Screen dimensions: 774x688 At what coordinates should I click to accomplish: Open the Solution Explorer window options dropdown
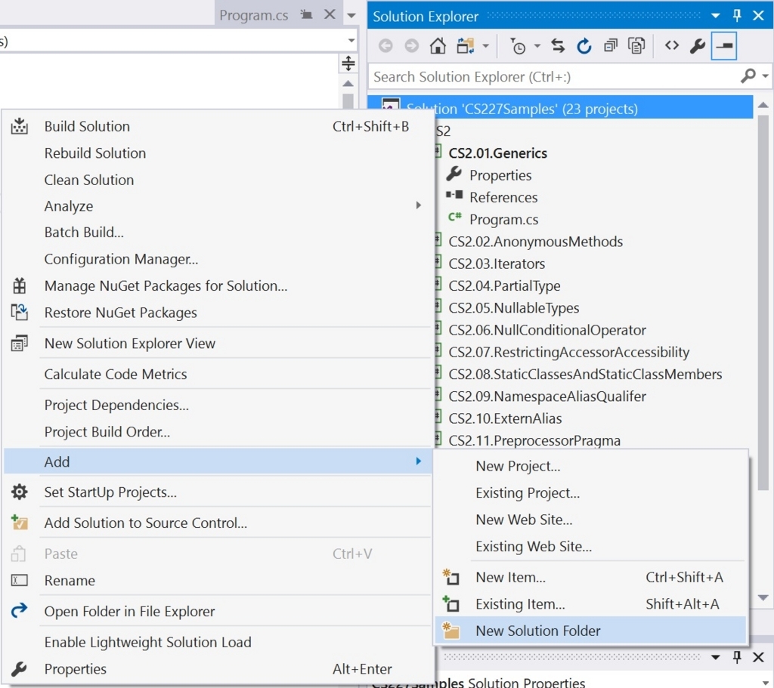[x=715, y=16]
